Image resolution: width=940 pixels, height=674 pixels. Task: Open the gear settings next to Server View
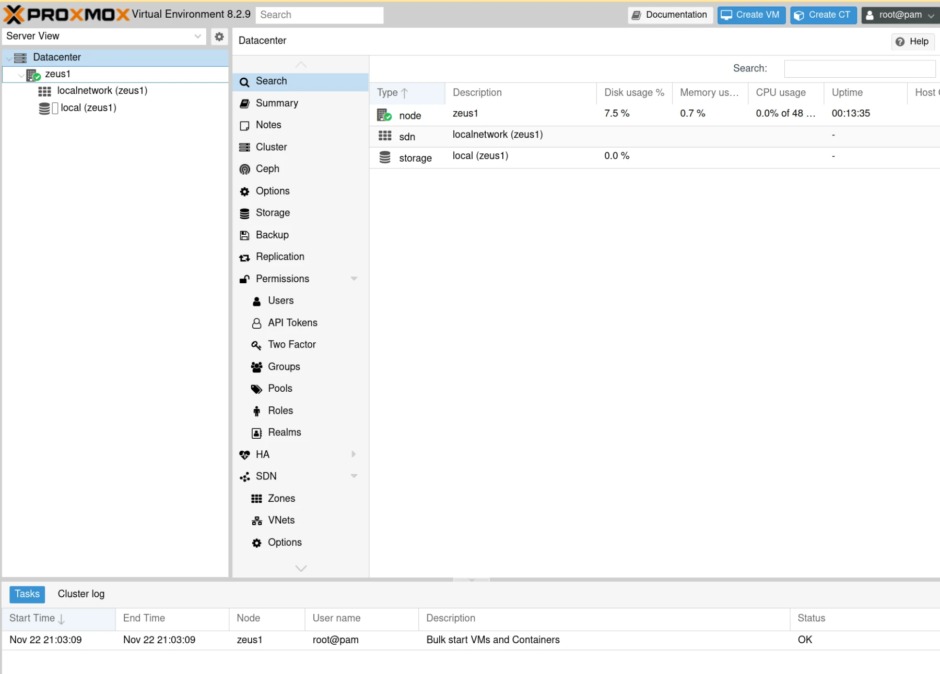click(x=219, y=37)
